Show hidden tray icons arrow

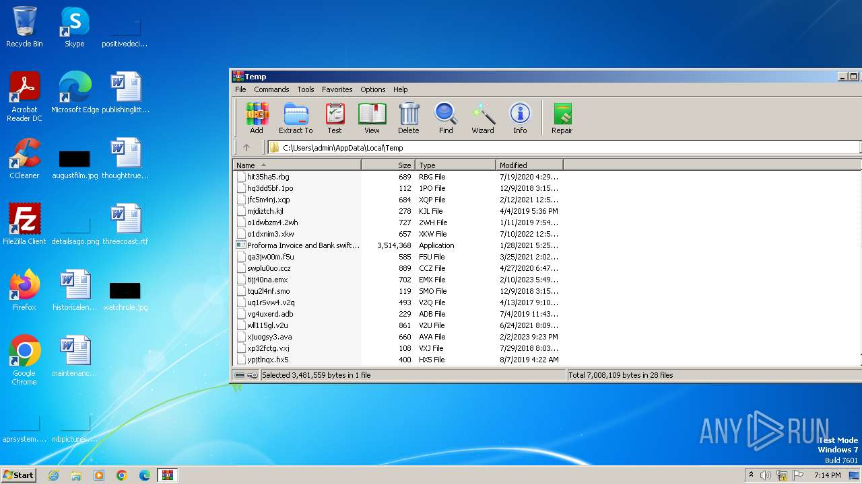coord(751,475)
